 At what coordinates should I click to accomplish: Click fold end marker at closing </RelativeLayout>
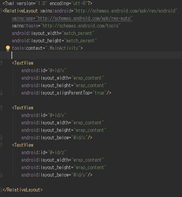point(1,190)
